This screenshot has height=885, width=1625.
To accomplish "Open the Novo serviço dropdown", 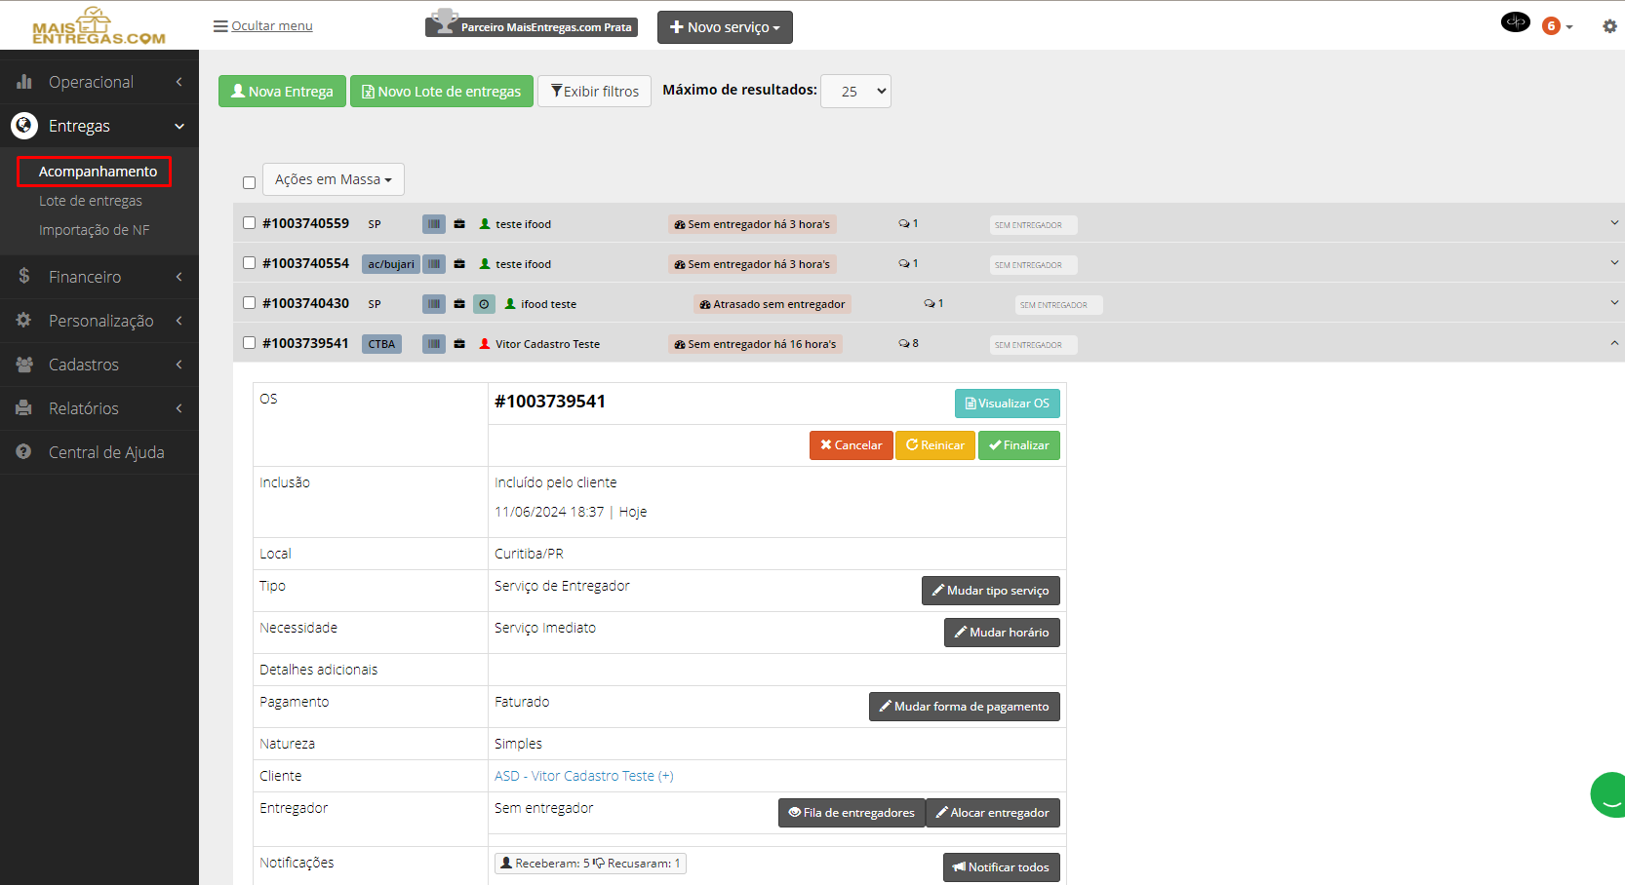I will [x=725, y=27].
